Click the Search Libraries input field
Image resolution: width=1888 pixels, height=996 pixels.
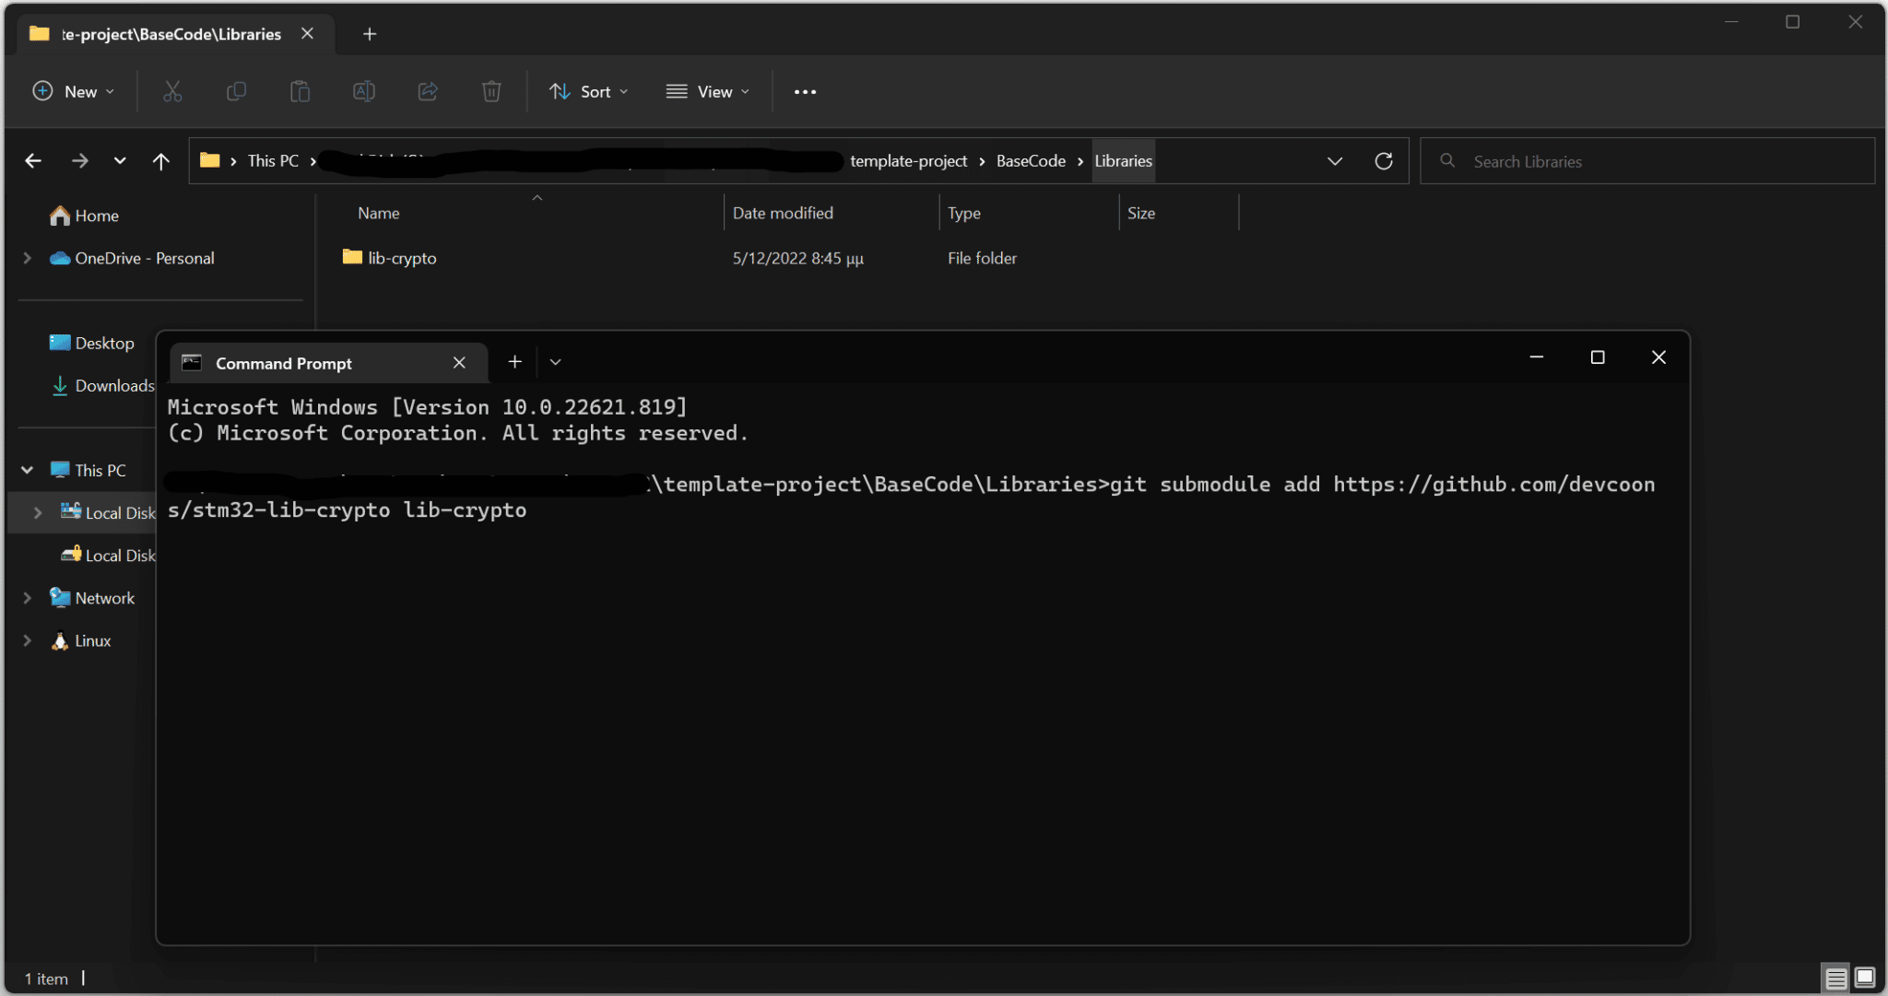1647,161
